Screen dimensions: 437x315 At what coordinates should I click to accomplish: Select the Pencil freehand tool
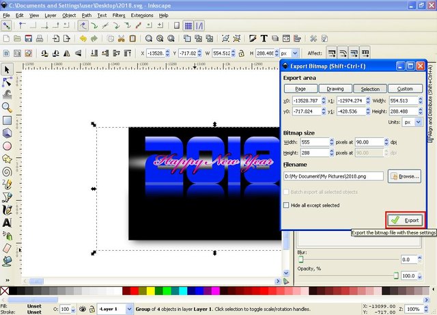[7, 184]
